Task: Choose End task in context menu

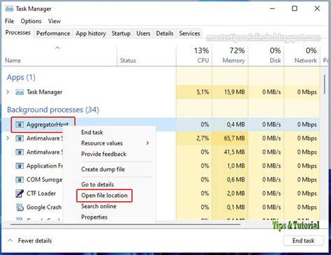Action: [92, 132]
